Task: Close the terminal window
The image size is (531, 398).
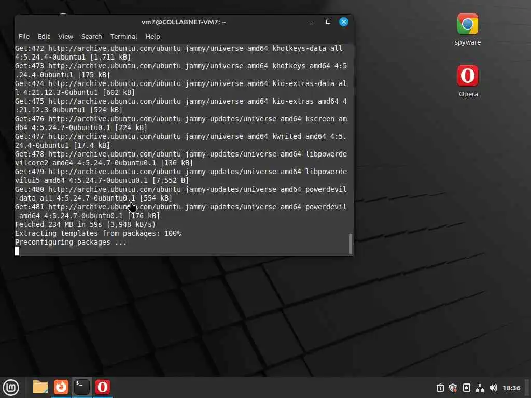Action: (x=344, y=22)
